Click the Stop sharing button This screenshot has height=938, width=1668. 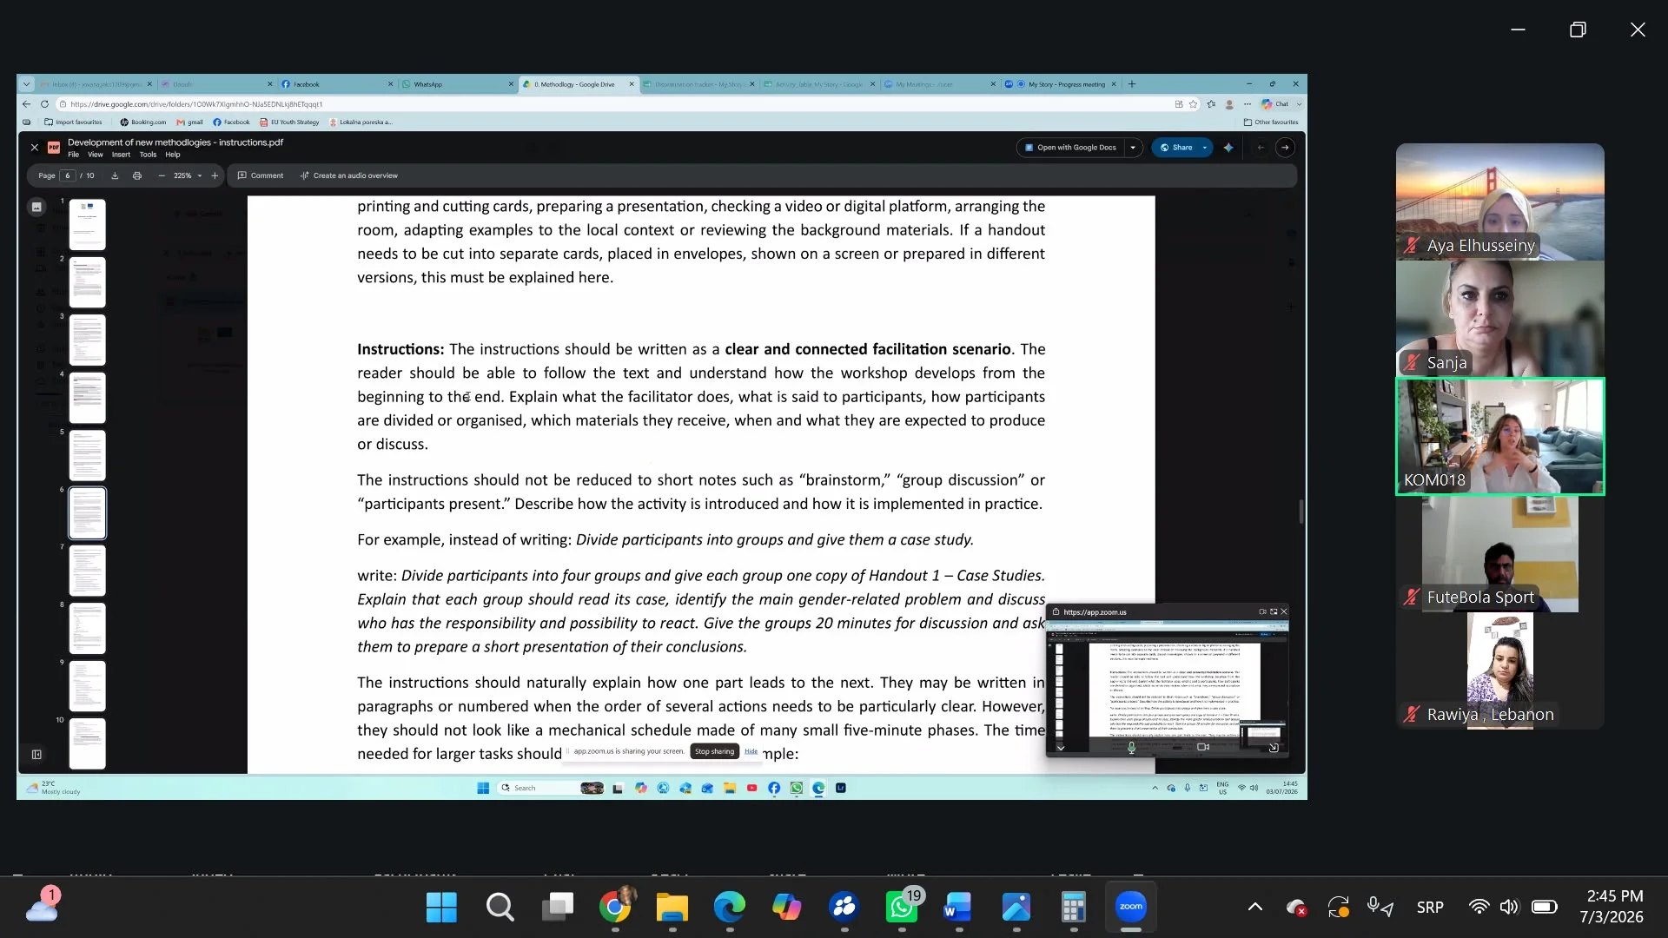pyautogui.click(x=714, y=752)
